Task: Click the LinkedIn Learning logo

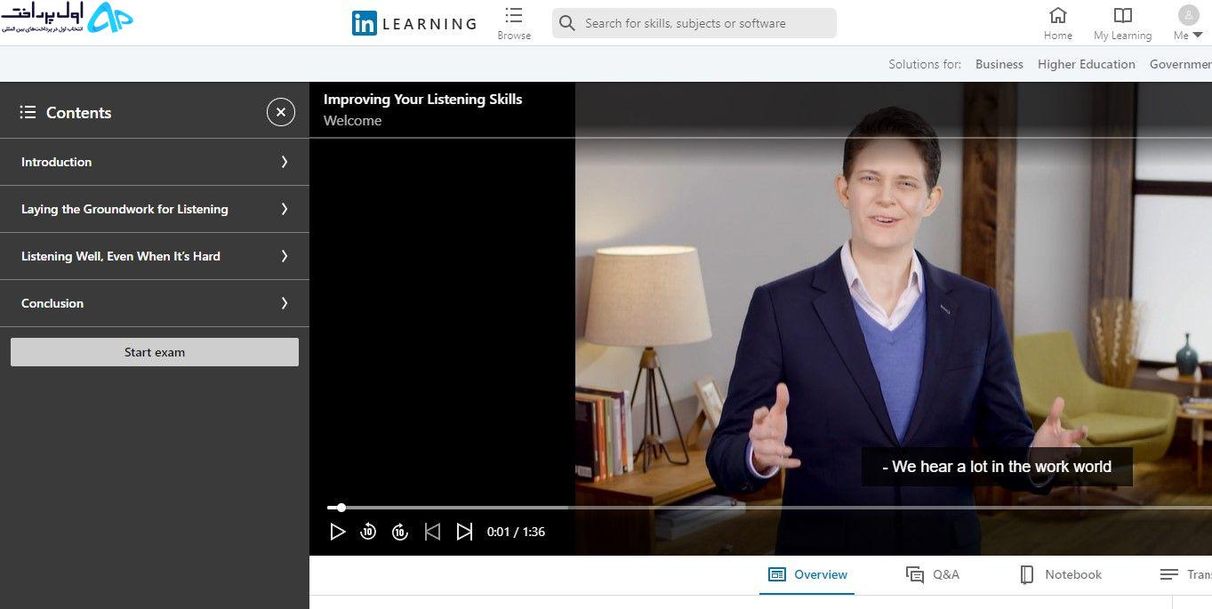Action: tap(414, 23)
